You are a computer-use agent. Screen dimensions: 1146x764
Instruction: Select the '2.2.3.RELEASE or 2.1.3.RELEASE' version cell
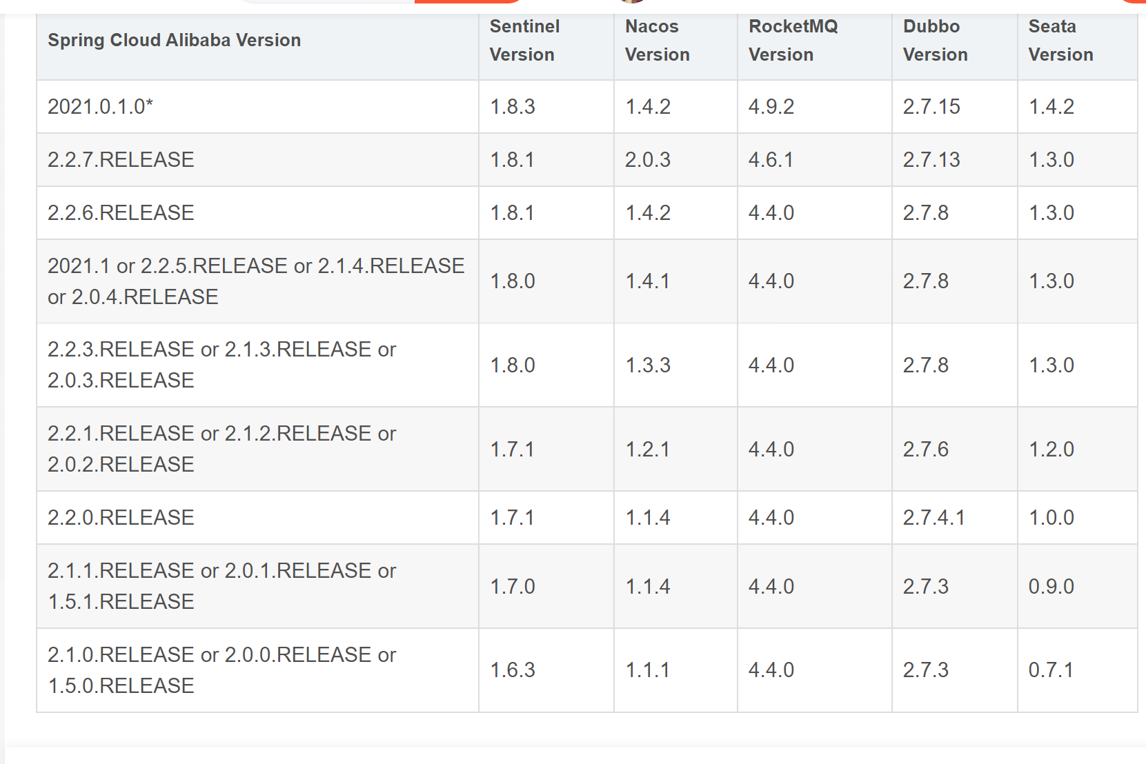click(257, 365)
